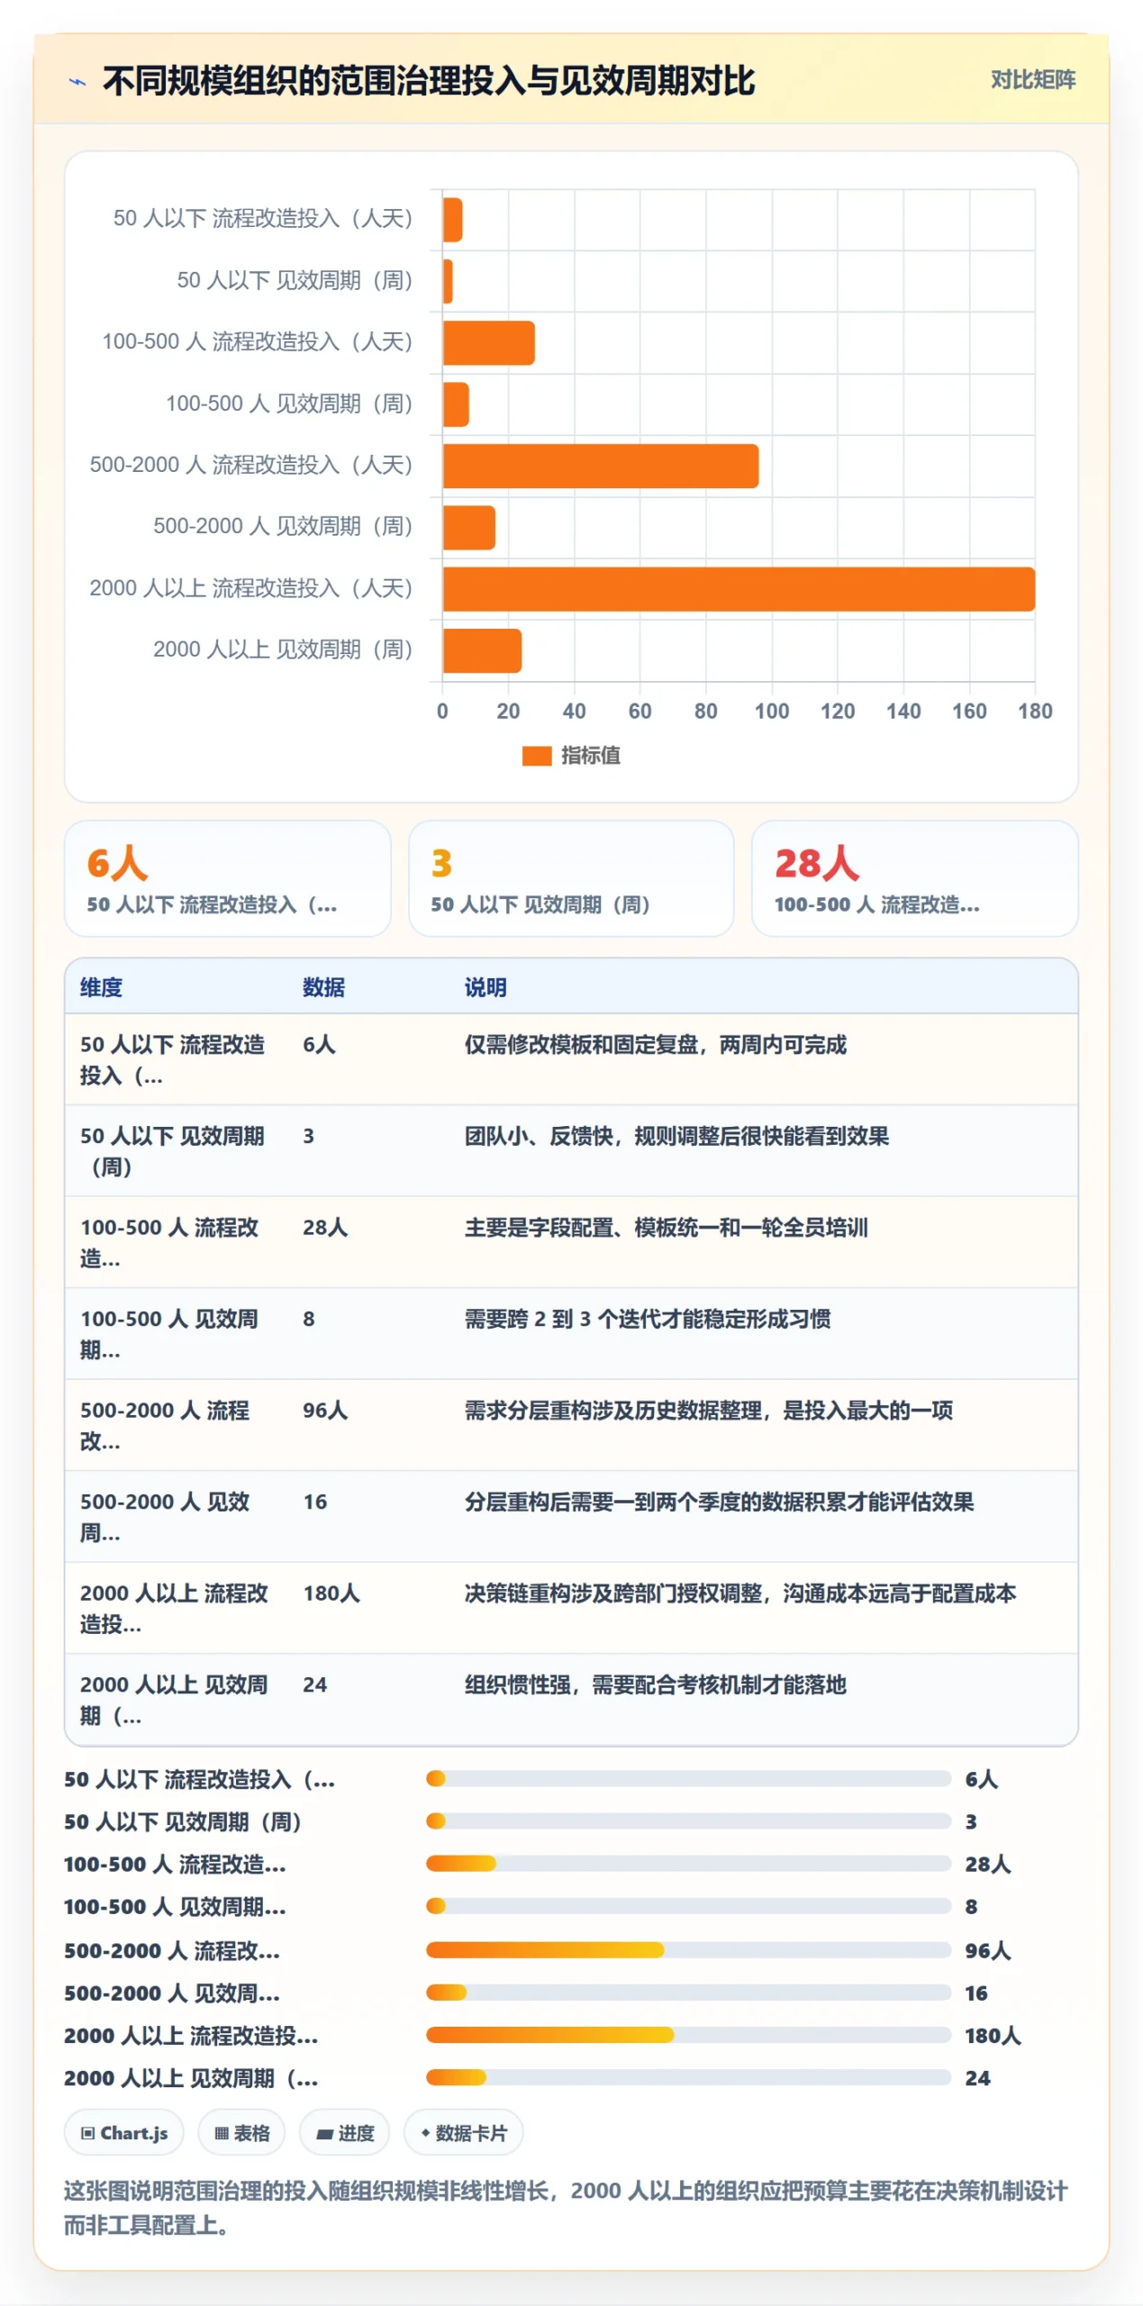Click table cell 决策链重构涉及跨部门授权调整

739,1593
